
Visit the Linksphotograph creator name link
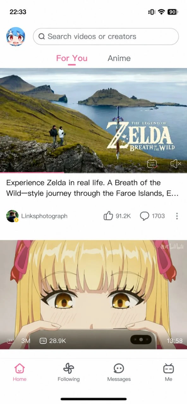click(44, 216)
